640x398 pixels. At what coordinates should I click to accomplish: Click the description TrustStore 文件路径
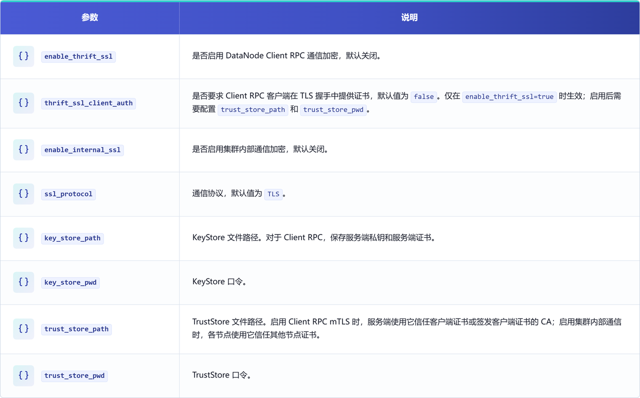(407, 328)
